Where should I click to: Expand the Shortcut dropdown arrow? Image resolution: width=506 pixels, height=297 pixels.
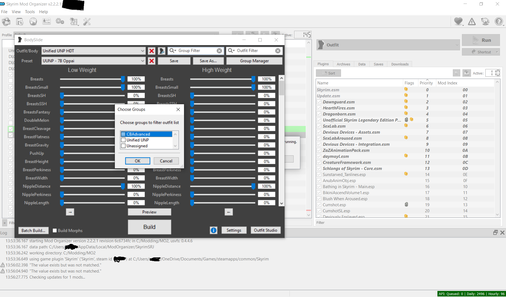tap(497, 52)
